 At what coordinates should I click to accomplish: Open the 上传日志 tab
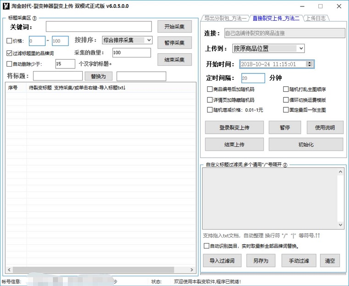tap(315, 18)
